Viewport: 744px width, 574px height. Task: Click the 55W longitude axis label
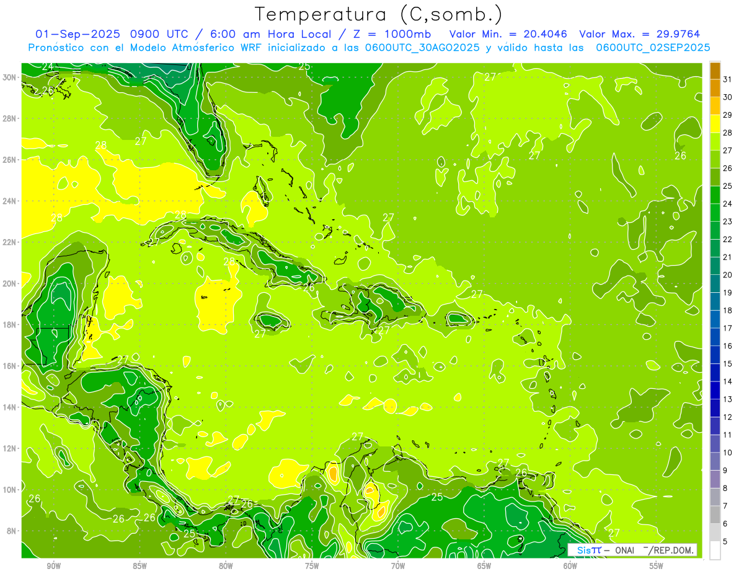tap(657, 566)
